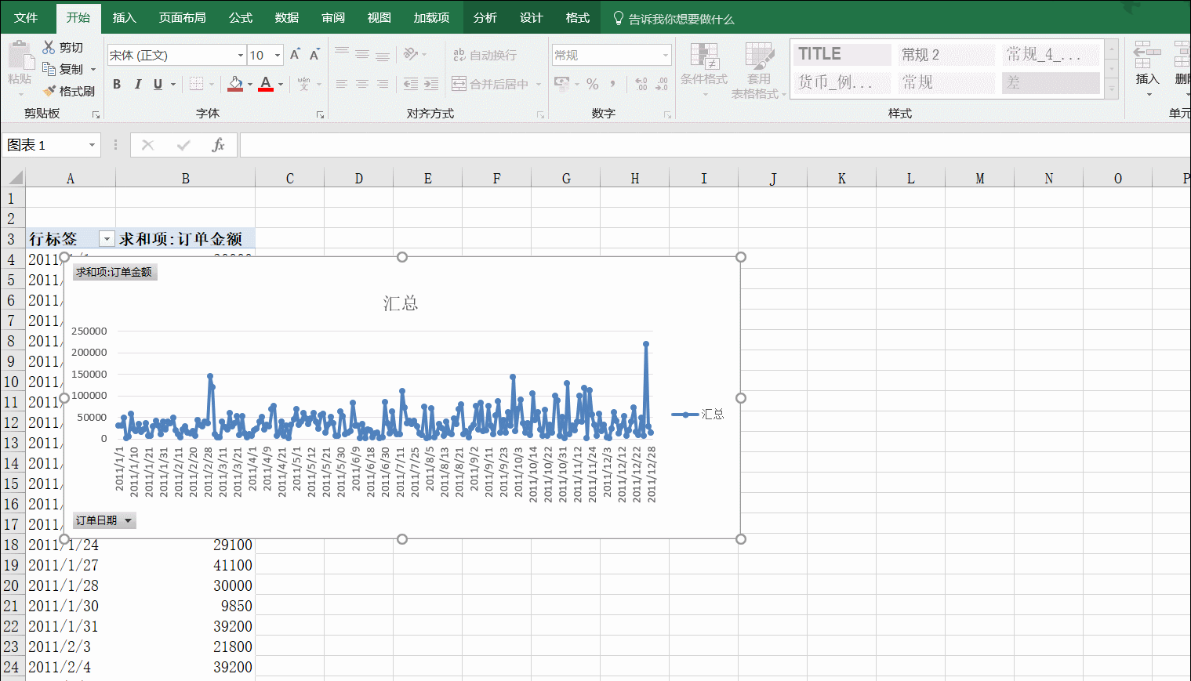Screen dimensions: 1191x681
Task: Select the TITLE cell style
Action: (x=843, y=54)
